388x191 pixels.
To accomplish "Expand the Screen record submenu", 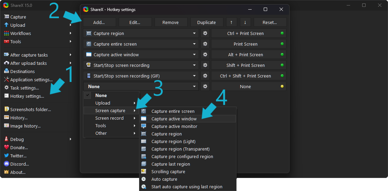I will click(111, 118).
